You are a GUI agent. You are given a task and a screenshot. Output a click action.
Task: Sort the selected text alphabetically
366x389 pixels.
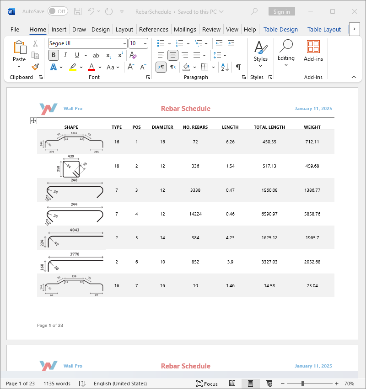(225, 67)
